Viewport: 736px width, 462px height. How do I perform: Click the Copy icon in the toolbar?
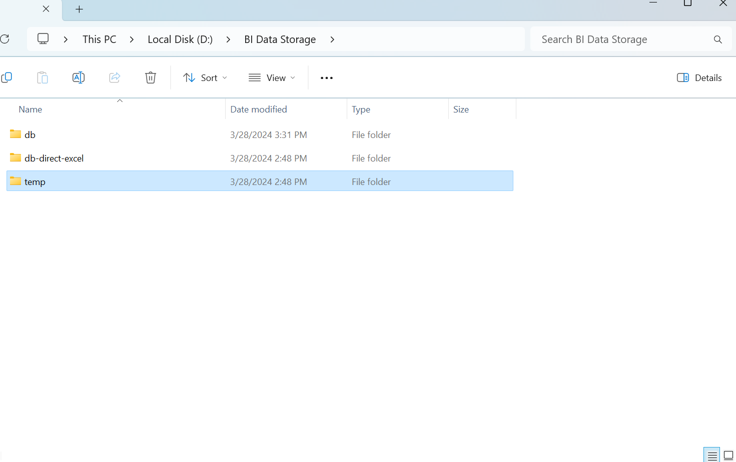coord(7,77)
